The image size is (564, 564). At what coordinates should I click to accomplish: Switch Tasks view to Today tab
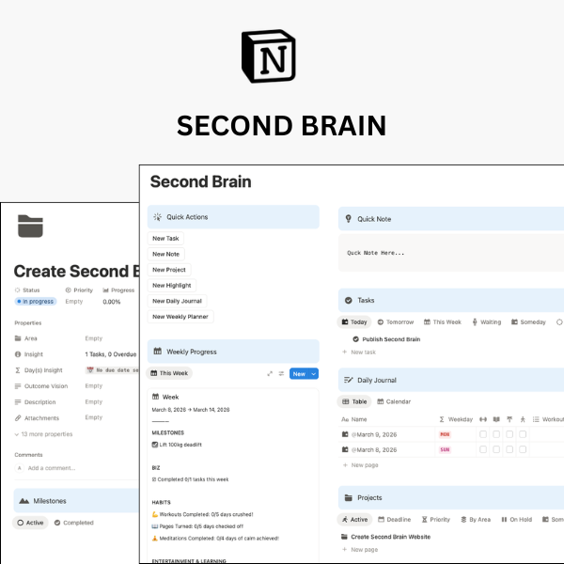(x=354, y=321)
